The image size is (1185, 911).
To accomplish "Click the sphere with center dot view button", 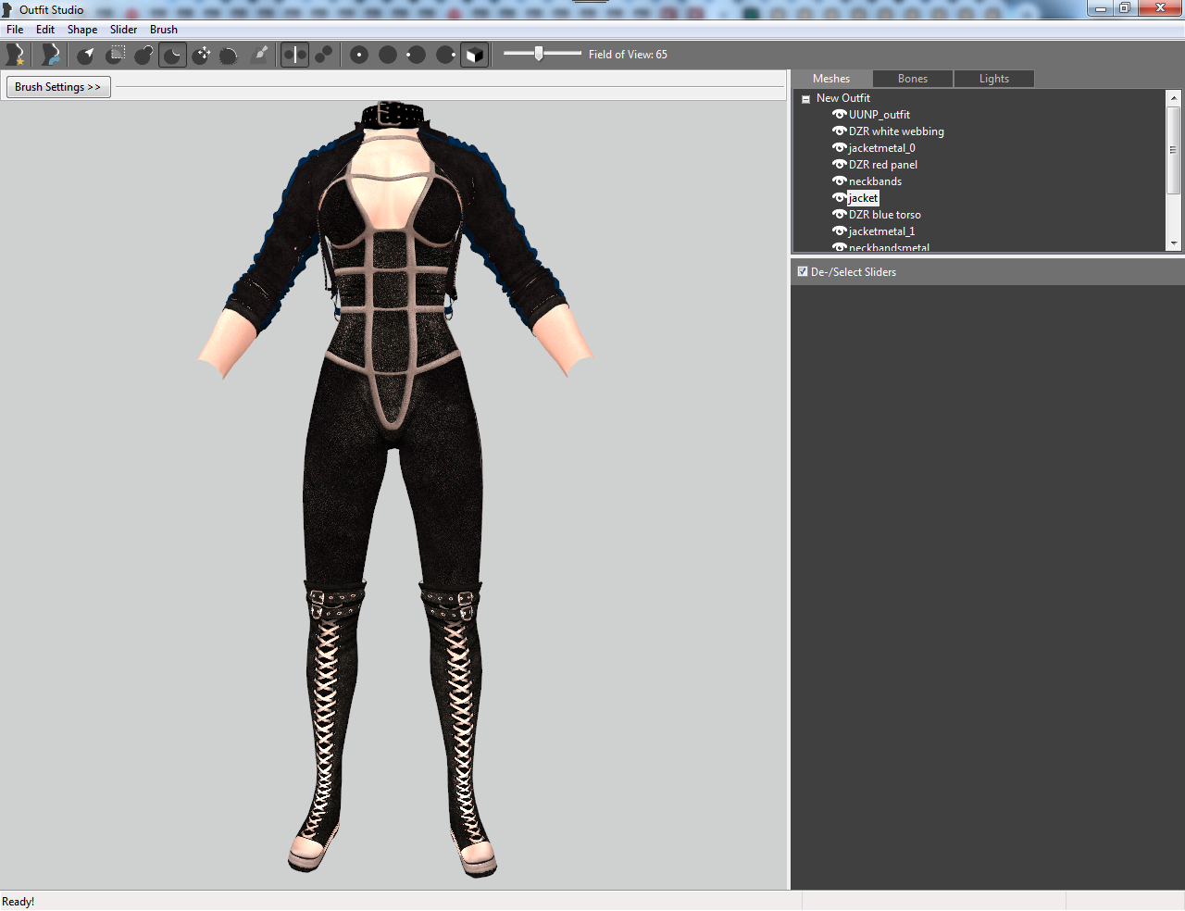I will pyautogui.click(x=359, y=55).
